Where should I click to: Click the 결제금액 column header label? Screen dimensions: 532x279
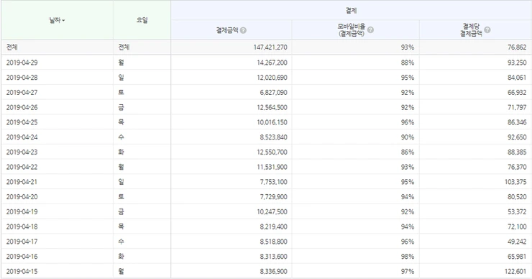[x=227, y=30]
